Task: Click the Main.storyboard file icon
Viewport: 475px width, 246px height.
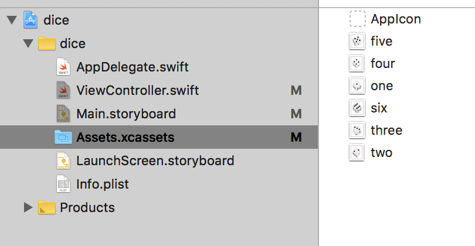Action: coord(63,114)
